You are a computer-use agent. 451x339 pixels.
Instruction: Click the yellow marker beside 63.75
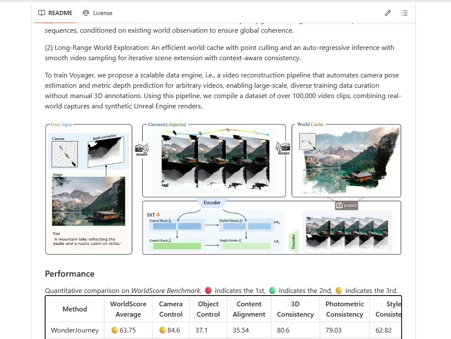[x=115, y=330]
